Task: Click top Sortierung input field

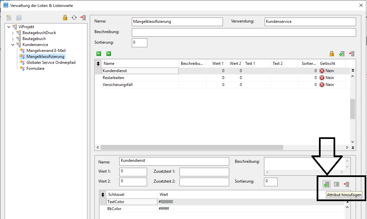Action: [139, 43]
